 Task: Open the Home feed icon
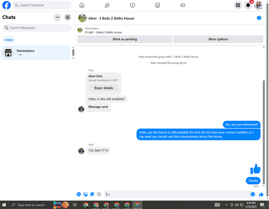(82, 5)
